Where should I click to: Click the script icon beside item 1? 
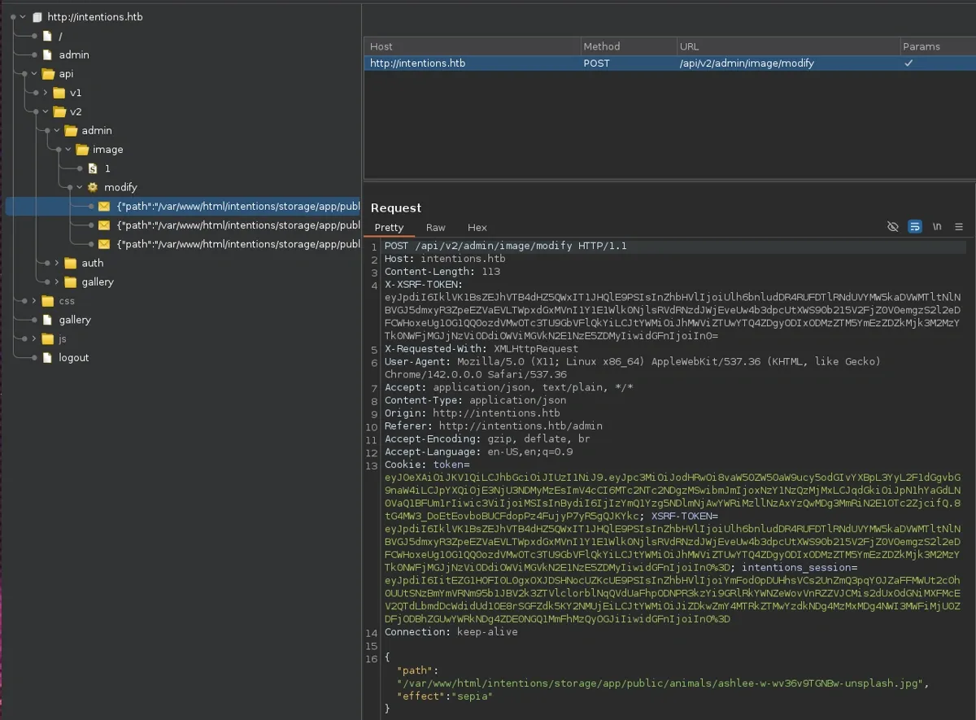[93, 168]
